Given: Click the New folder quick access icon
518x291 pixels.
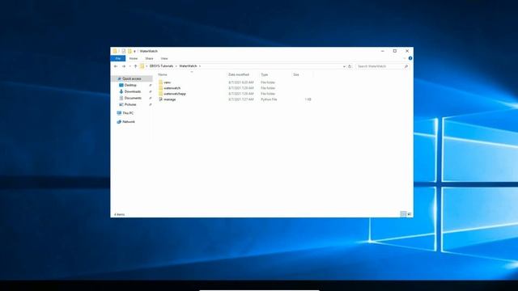Looking at the screenshot, I should pyautogui.click(x=129, y=51).
